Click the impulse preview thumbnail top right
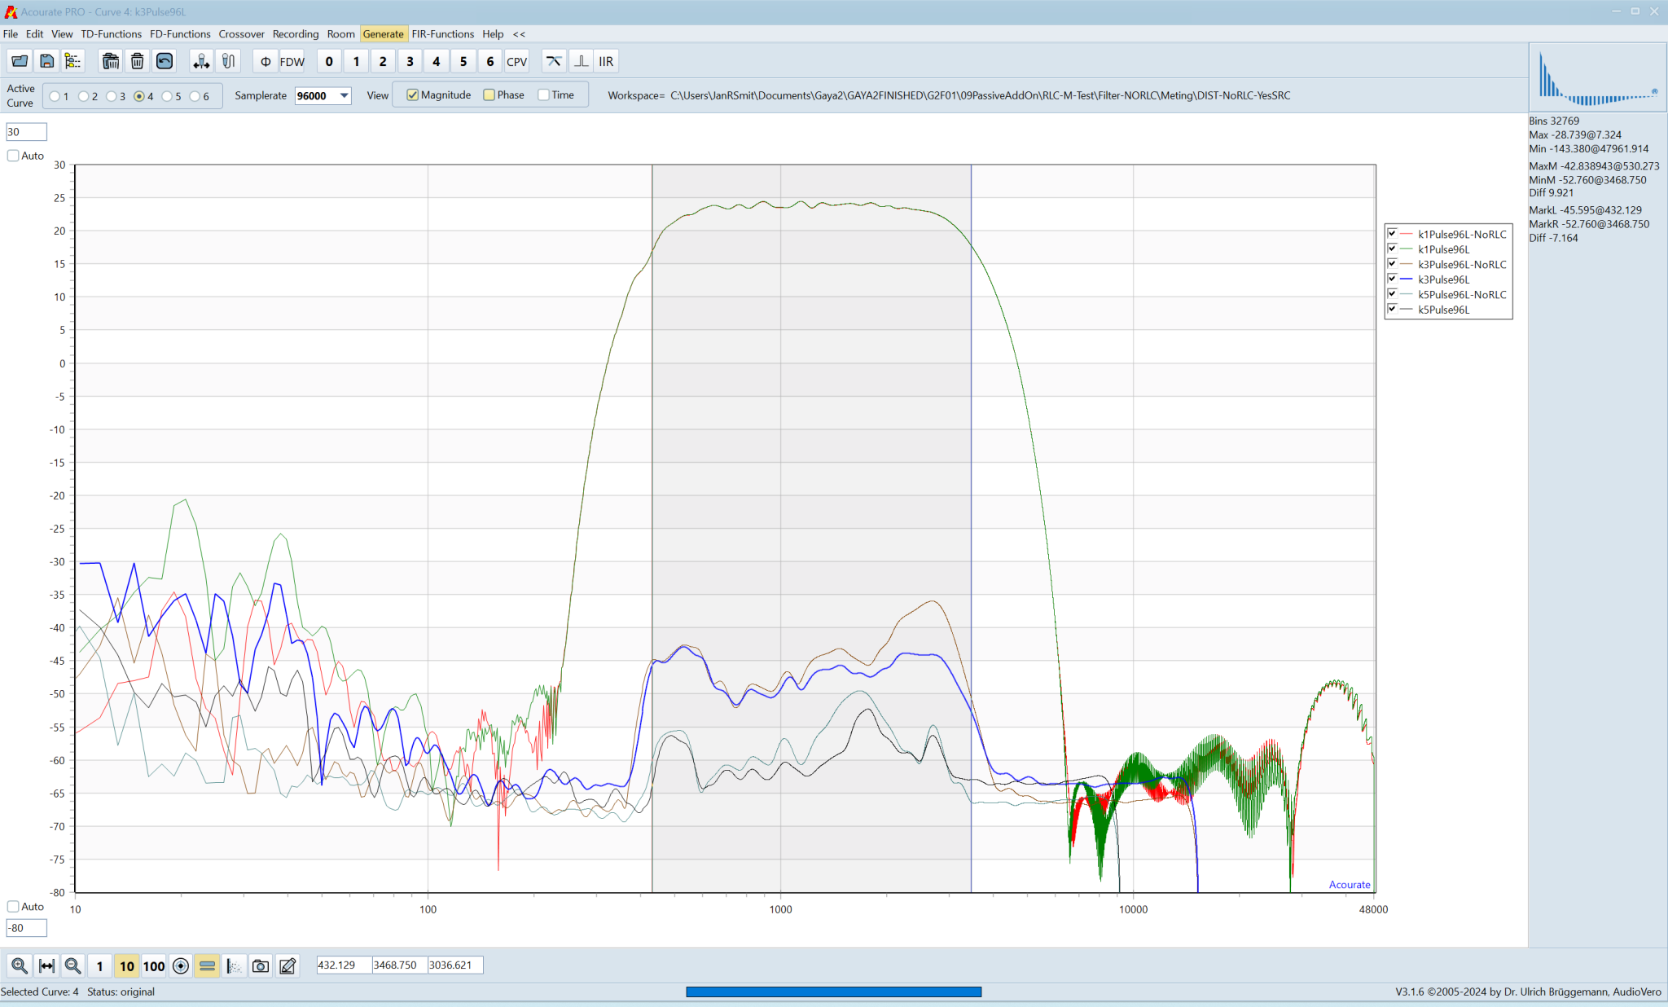Viewport: 1668px width, 1007px height. (x=1597, y=77)
